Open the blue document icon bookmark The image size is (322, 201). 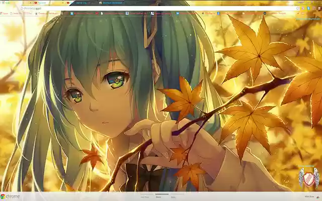pos(218,14)
